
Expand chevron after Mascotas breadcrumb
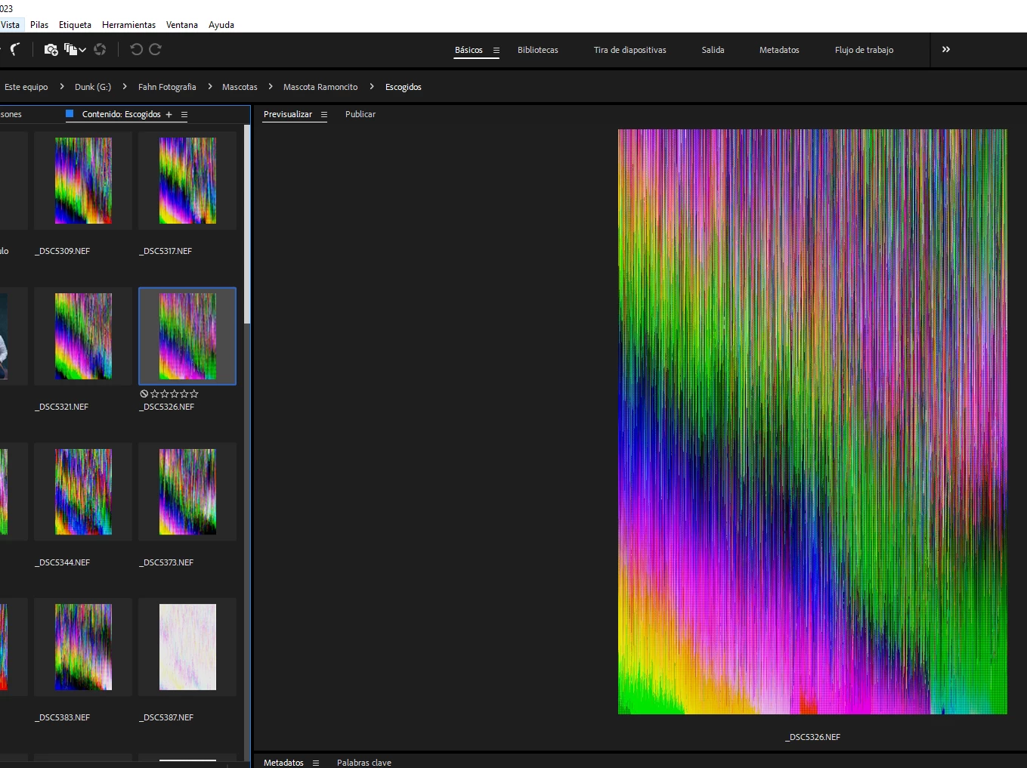pyautogui.click(x=271, y=86)
